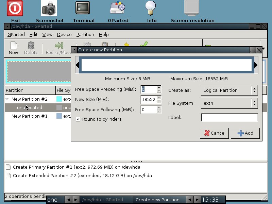Click next workspace arrow beside 'one'
The height and width of the screenshot is (204, 272).
coord(76,200)
